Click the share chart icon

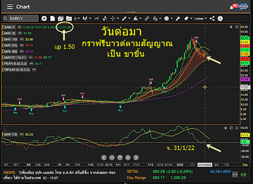(x=212, y=19)
